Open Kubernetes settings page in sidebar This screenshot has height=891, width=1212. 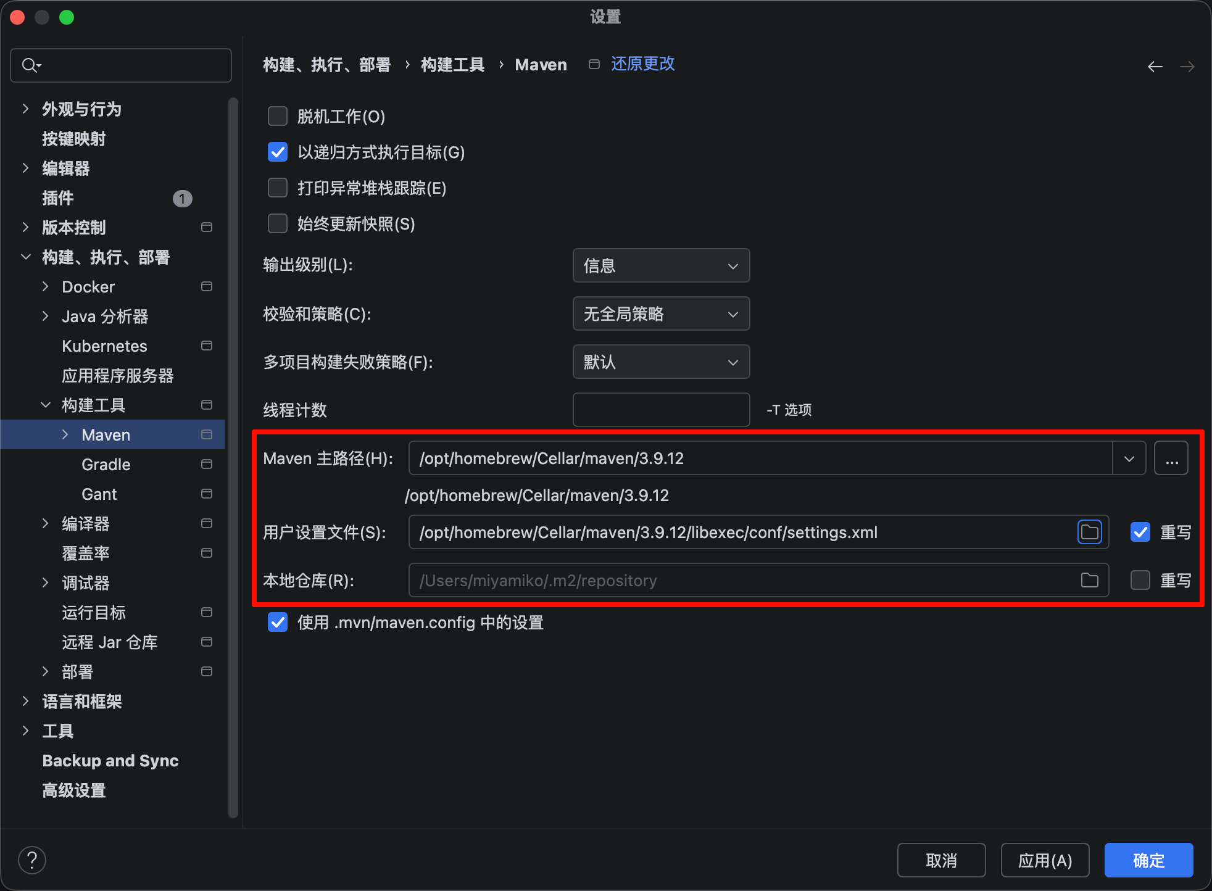pyautogui.click(x=104, y=346)
